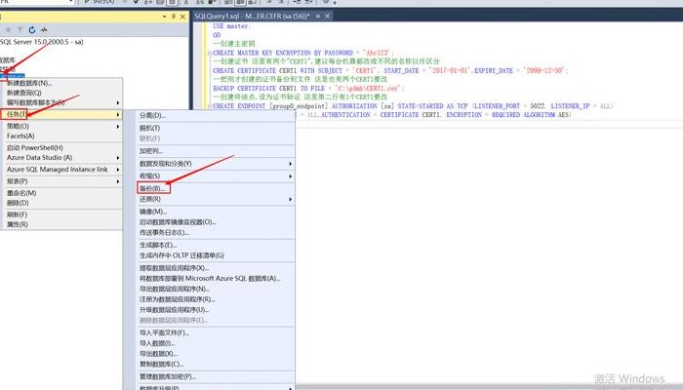Expand the 编写数据库脚本为(S) submenu

[x=60, y=102]
